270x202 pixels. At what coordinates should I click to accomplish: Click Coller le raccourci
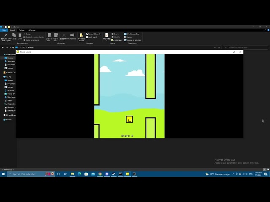click(31, 40)
